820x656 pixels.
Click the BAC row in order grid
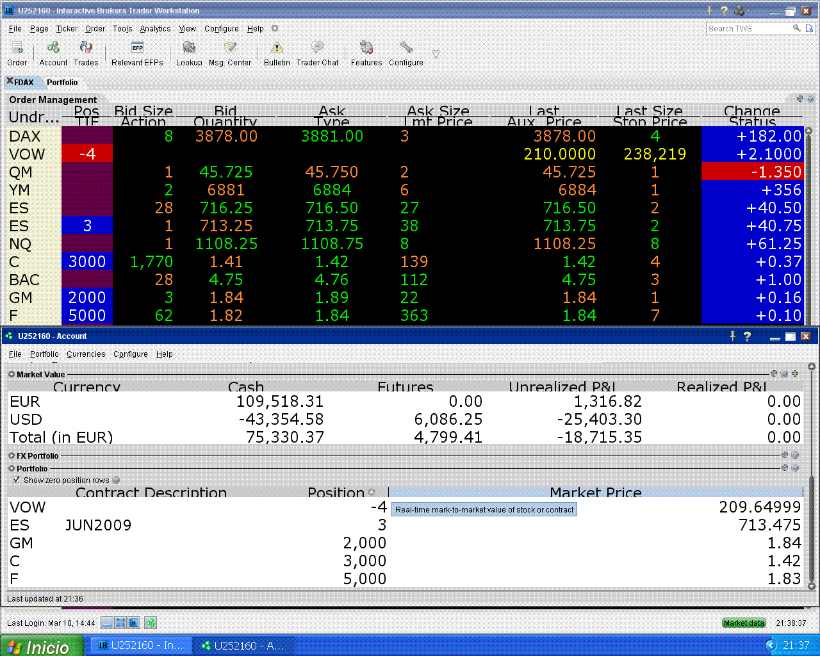coord(405,279)
